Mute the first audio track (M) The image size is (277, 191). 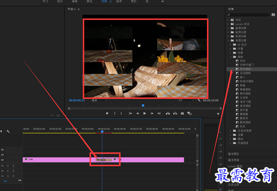click(x=2, y=166)
